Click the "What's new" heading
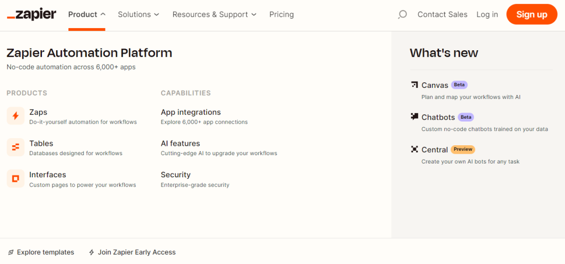The width and height of the screenshot is (565, 264). 444,53
